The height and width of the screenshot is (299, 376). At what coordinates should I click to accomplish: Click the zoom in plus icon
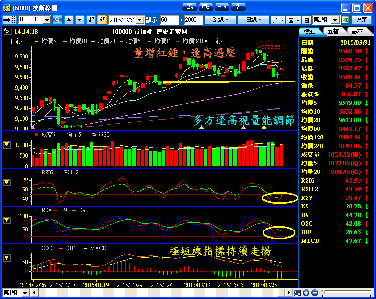pyautogui.click(x=306, y=293)
